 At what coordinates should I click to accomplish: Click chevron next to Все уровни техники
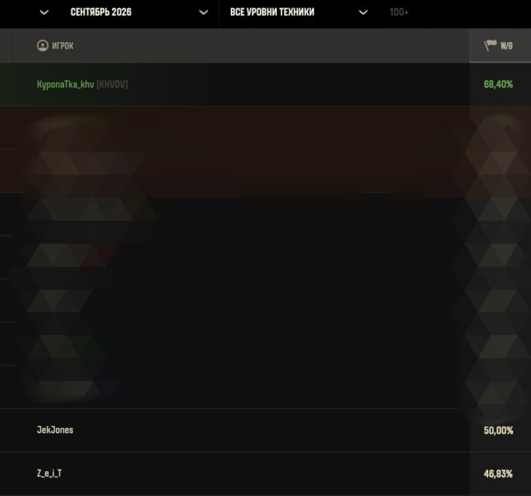pos(363,12)
